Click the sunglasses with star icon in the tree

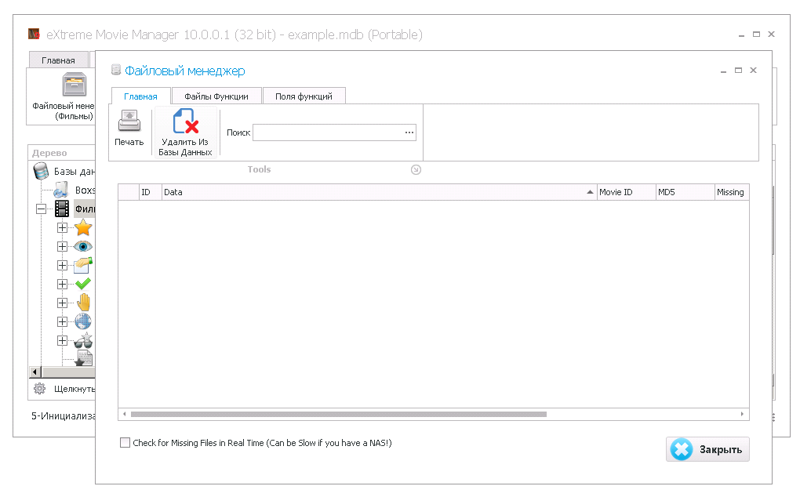click(82, 340)
